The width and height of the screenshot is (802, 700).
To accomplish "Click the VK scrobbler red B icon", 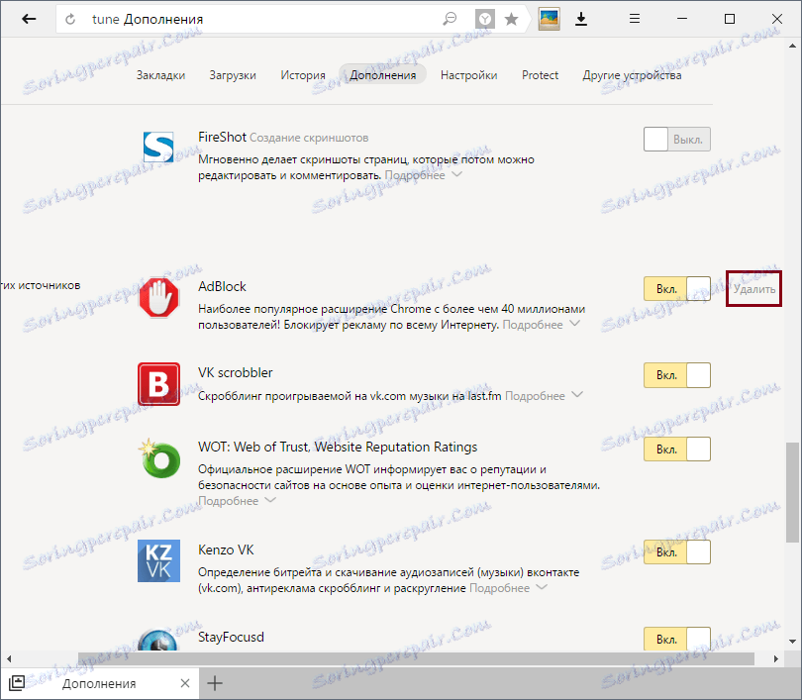I will [159, 384].
